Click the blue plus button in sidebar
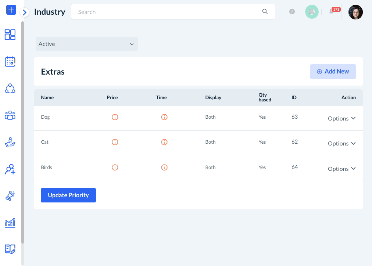 coord(11,10)
